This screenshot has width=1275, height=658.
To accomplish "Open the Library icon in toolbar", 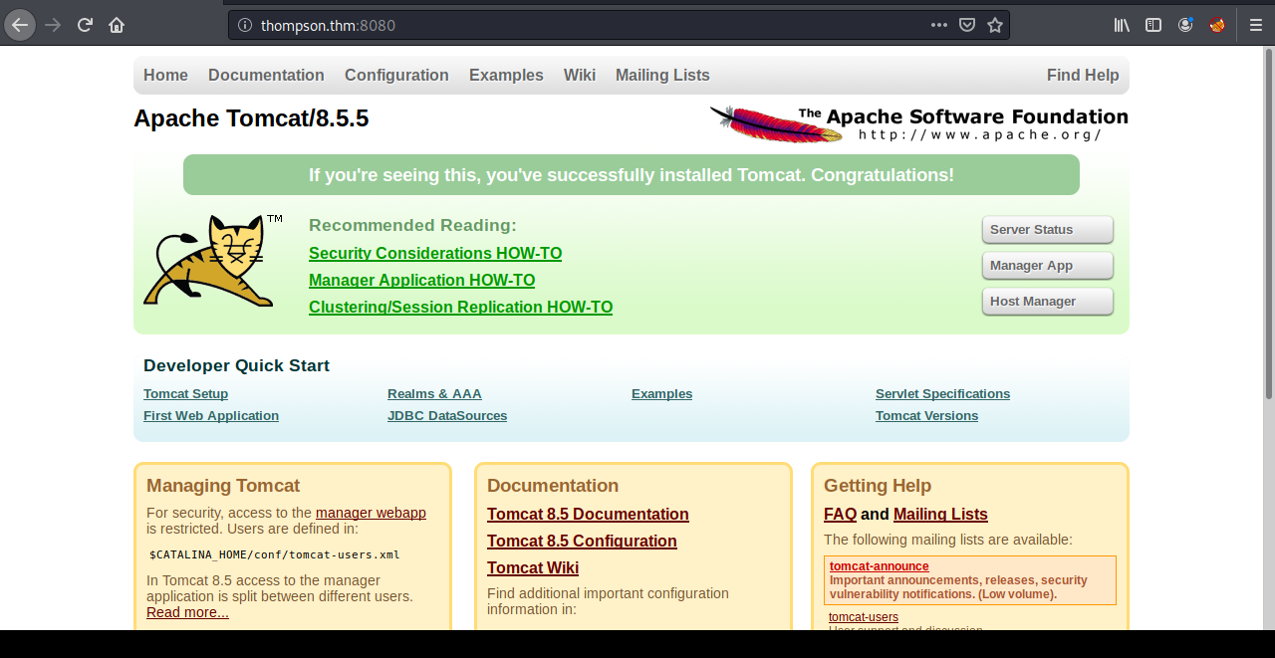I will (x=1122, y=25).
